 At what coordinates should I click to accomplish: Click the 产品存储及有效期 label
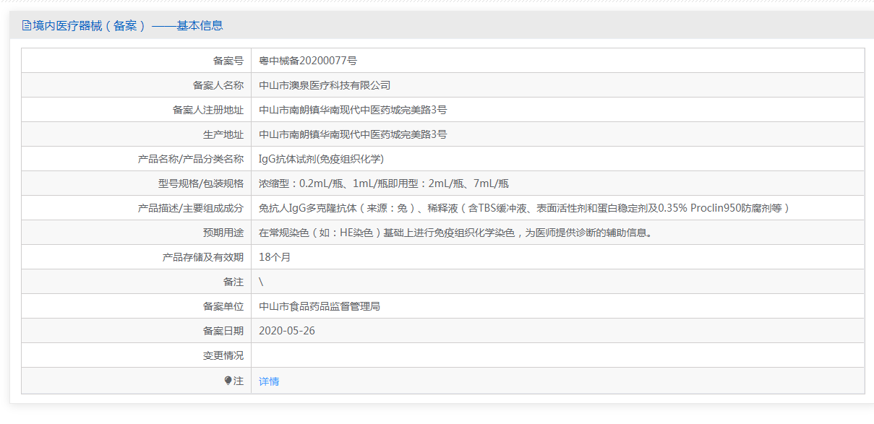[x=203, y=257]
